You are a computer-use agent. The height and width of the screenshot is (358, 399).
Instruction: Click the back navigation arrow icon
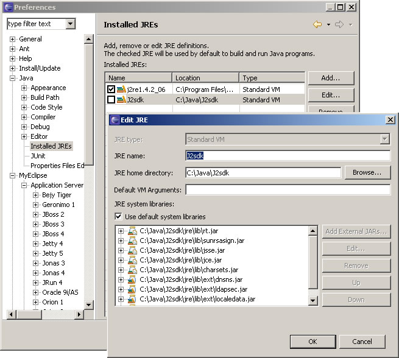(x=317, y=25)
